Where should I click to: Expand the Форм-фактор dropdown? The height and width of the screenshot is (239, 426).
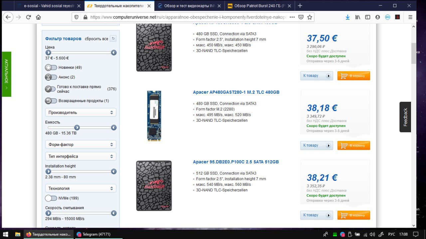[81, 145]
